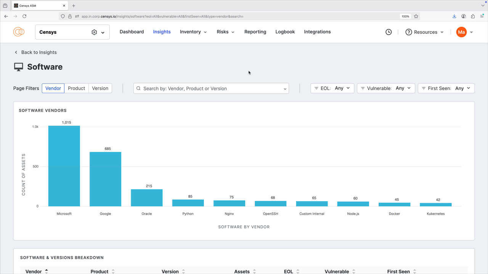Expand the Censys workspace selector
This screenshot has width=488, height=274.
pyautogui.click(x=103, y=33)
